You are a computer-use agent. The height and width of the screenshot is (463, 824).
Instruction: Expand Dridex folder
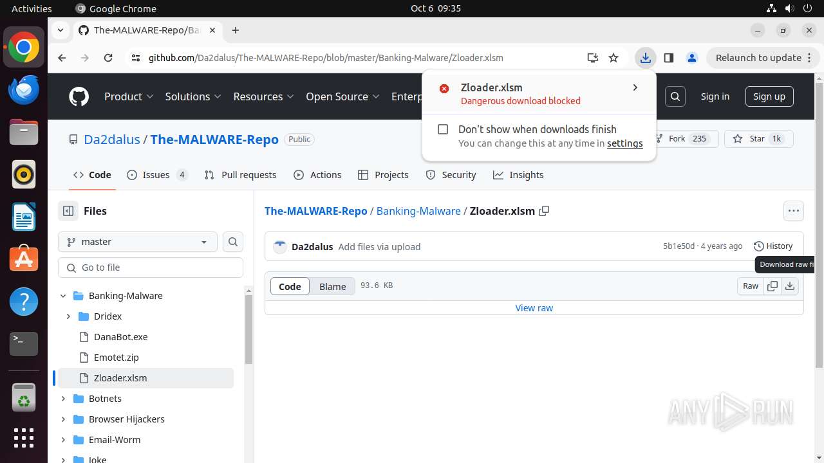(68, 316)
